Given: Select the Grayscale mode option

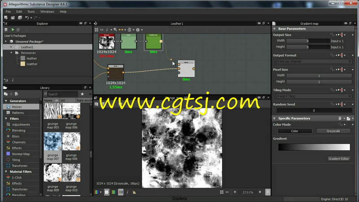Looking at the screenshot, I should 333,131.
